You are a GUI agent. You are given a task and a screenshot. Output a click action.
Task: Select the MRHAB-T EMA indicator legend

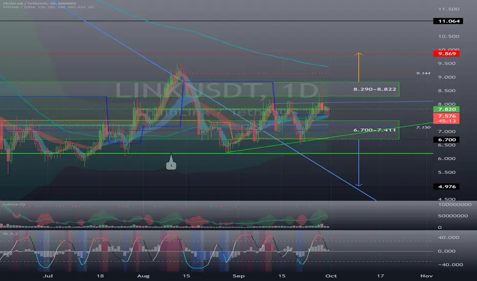point(49,7)
